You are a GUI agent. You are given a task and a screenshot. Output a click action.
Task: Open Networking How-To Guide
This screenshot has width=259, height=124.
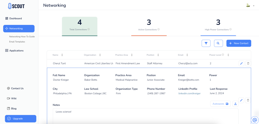click(x=22, y=37)
